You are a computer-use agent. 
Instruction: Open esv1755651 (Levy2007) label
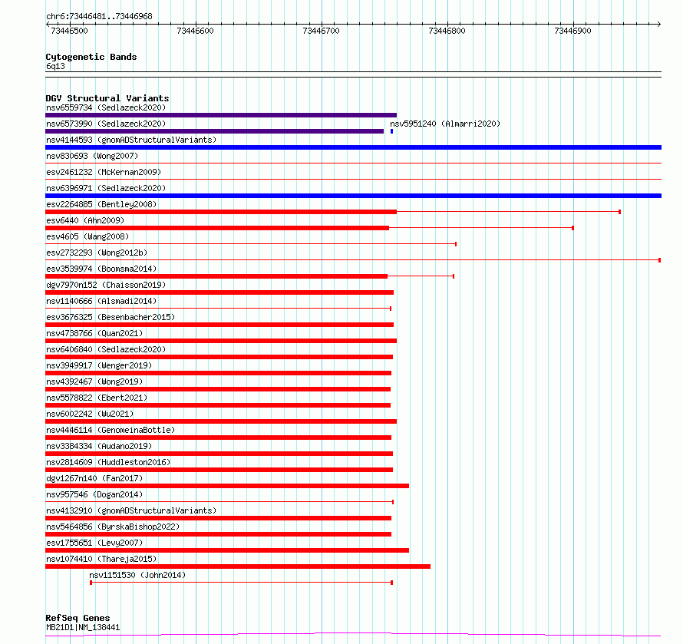click(x=94, y=543)
